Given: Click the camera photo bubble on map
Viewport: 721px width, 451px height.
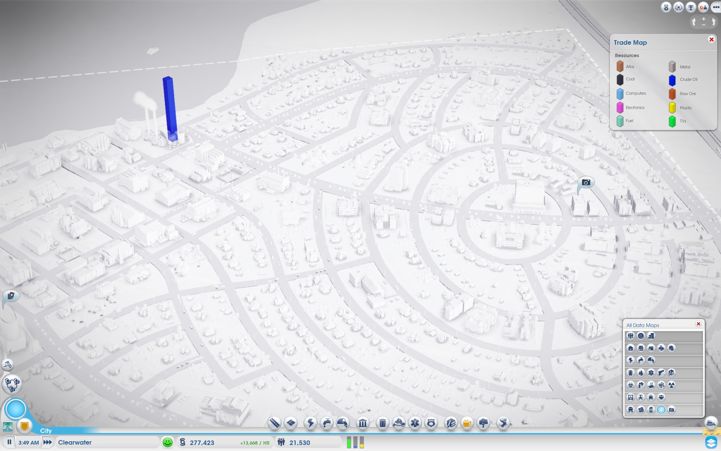Looking at the screenshot, I should click(586, 183).
